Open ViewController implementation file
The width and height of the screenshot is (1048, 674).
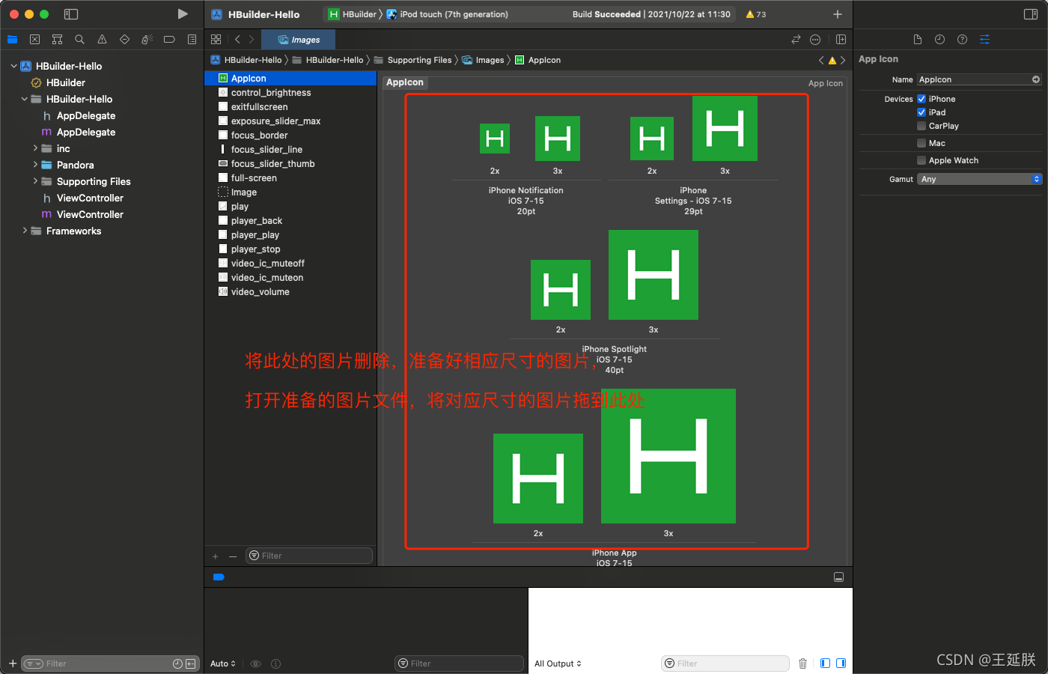click(x=90, y=214)
